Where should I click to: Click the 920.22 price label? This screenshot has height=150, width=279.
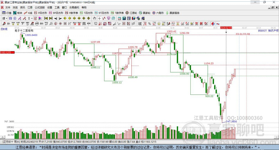(209, 96)
